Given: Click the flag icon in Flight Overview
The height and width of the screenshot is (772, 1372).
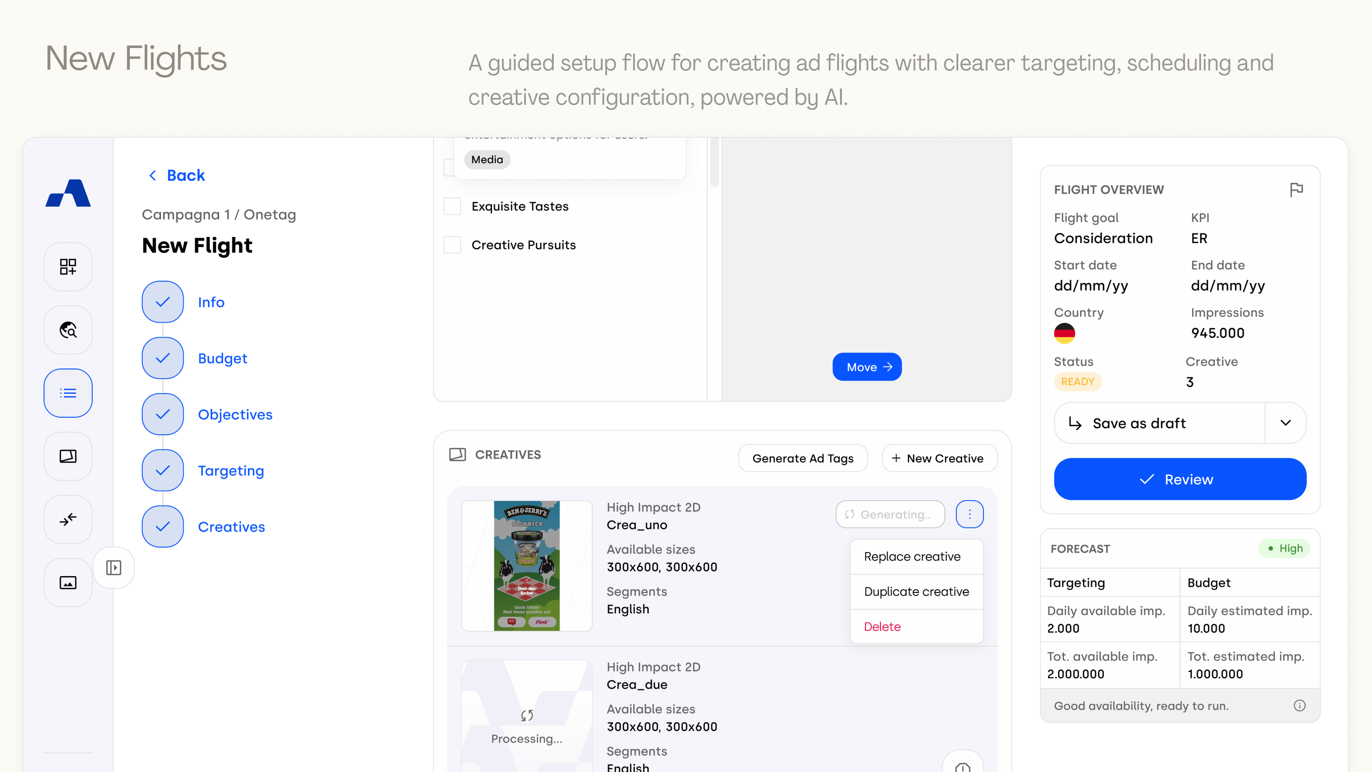Looking at the screenshot, I should pos(1296,190).
